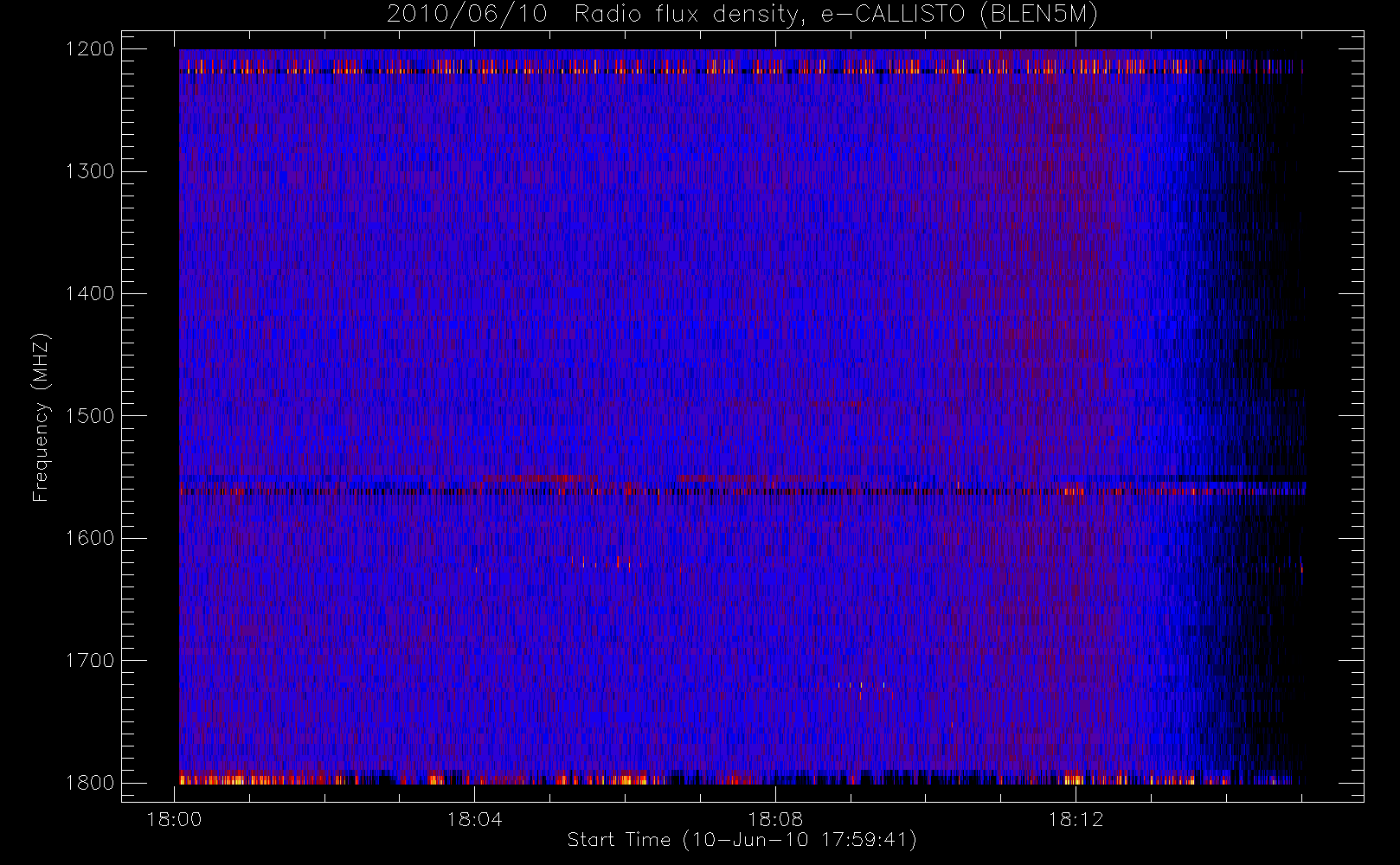The height and width of the screenshot is (865, 1400).
Task: Select the 1400 frequency tick label
Action: (90, 294)
